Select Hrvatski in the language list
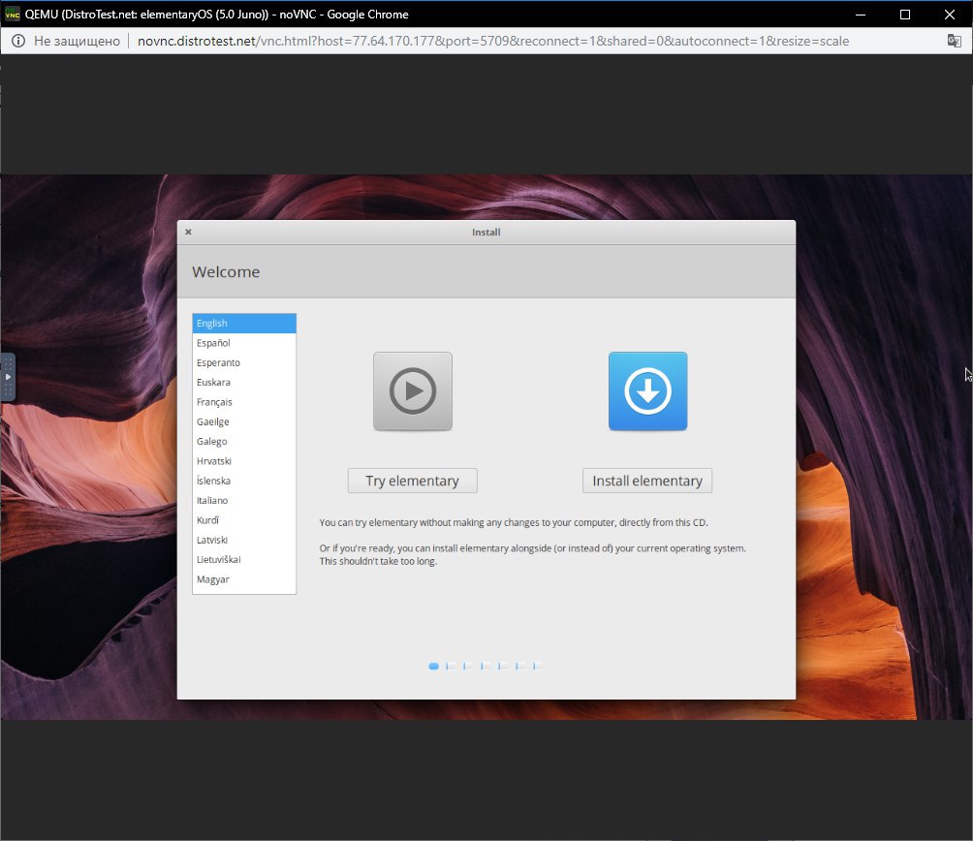The width and height of the screenshot is (973, 841). point(244,461)
